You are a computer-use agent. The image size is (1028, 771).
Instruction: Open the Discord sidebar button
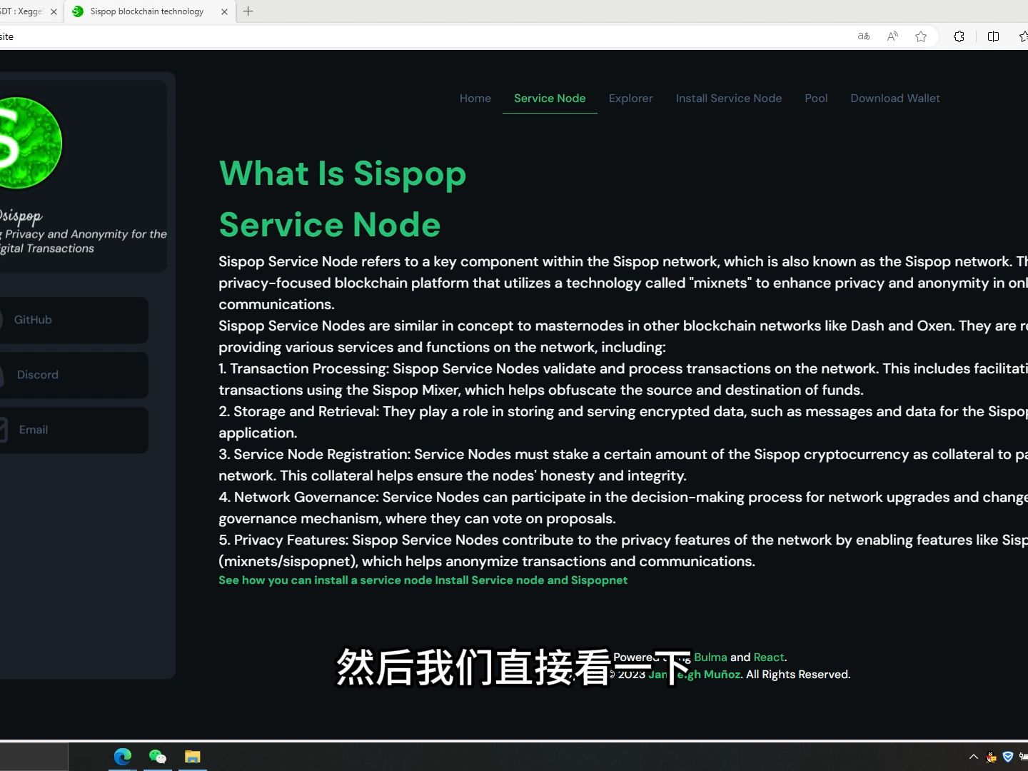[x=74, y=375]
